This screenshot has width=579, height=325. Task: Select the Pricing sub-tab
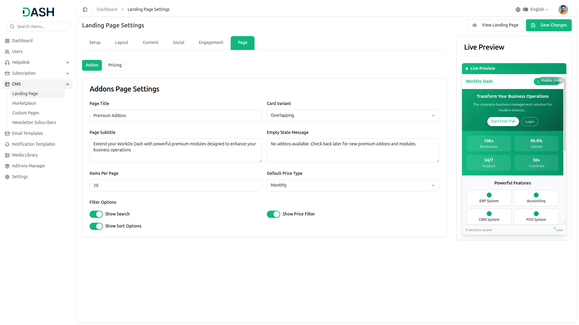click(115, 65)
